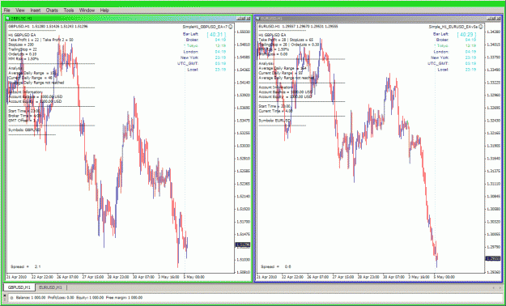Open the Tools menu

[69, 11]
